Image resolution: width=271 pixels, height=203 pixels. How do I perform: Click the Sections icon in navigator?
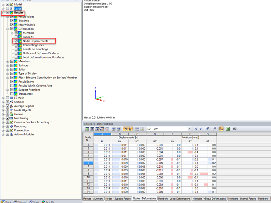click(11, 102)
